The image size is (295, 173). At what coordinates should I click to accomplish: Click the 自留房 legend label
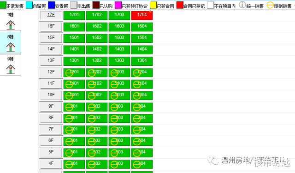(39, 6)
